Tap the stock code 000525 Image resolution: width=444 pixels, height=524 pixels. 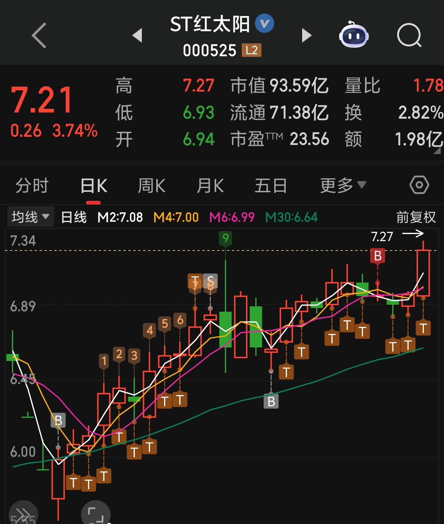pos(210,51)
